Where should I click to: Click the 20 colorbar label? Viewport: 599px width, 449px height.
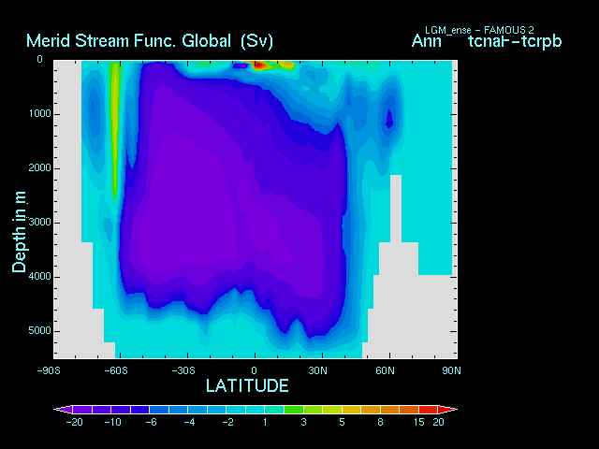click(438, 422)
